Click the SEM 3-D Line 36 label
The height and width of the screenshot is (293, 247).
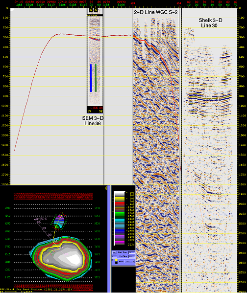[x=93, y=121]
